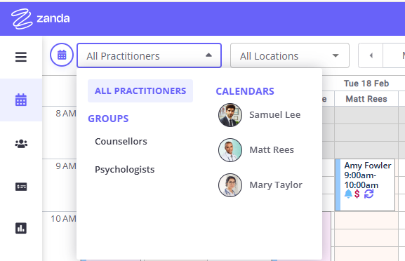Select Matt Rees in calendars list
Screen dimensions: 405x261
(256, 150)
